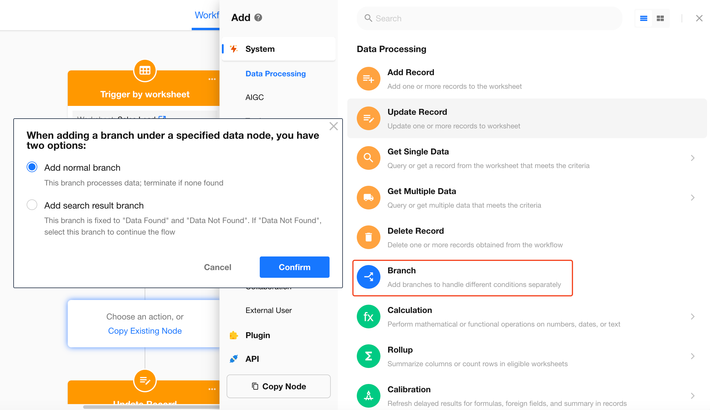This screenshot has width=710, height=410.
Task: Open the Add help question-mark icon
Action: pyautogui.click(x=258, y=18)
